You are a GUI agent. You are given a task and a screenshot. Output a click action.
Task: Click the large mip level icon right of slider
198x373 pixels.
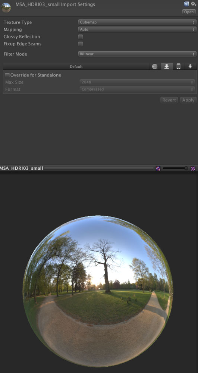click(x=193, y=169)
